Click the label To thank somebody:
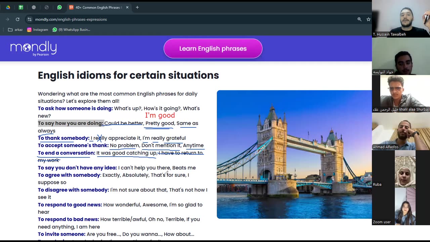Screen dimensions: 430x242 pyautogui.click(x=63, y=138)
